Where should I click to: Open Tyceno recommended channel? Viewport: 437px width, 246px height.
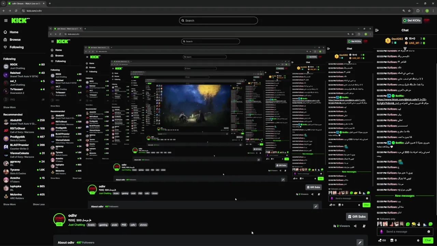[x=24, y=171]
